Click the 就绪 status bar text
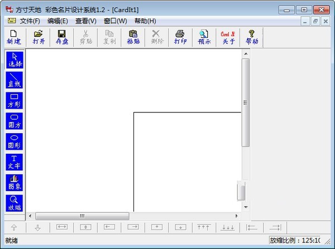 click(12, 241)
